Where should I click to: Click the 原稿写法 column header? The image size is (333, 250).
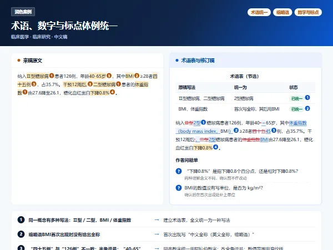coord(187,87)
